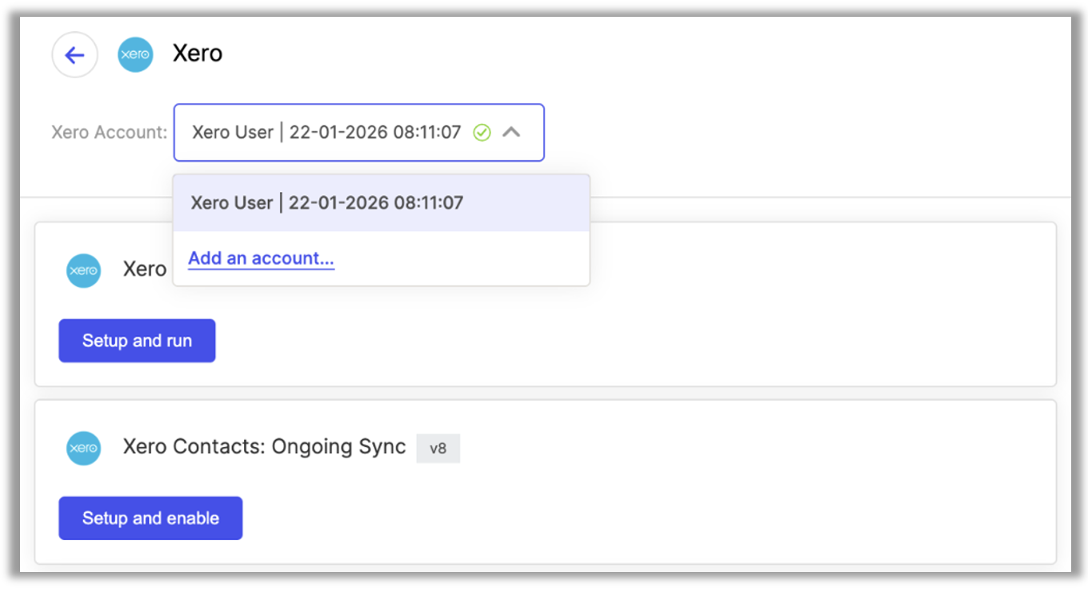Click the partially hidden Xero title in first card
Screen dimensions: 1088x592
pyautogui.click(x=144, y=269)
